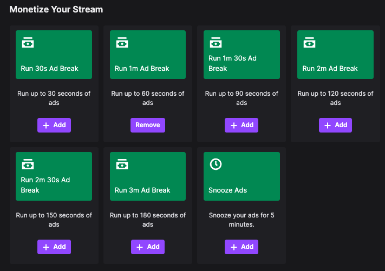
Task: Click the Monetize Your Stream heading
Action: 56,10
